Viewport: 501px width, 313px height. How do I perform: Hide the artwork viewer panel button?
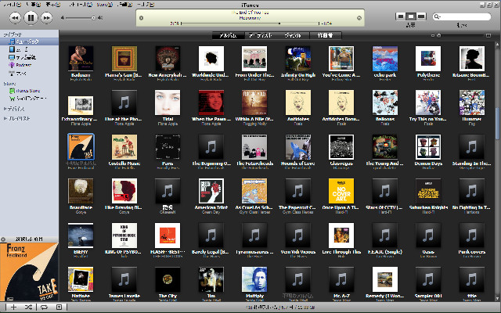pos(59,307)
